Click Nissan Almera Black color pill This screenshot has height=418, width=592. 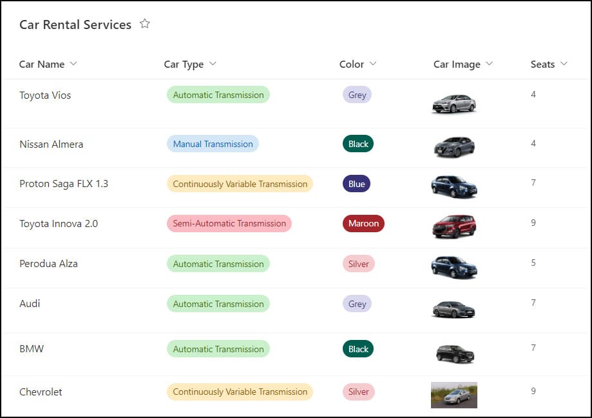358,144
